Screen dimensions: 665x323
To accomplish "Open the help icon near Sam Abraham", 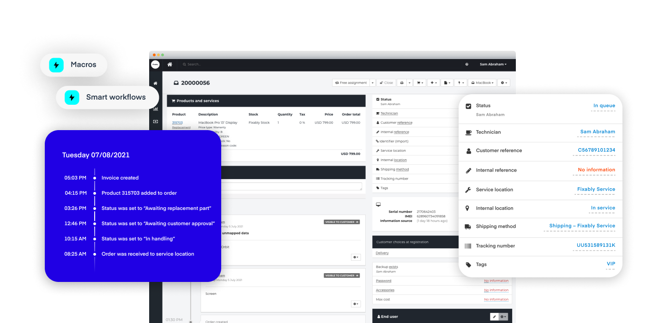I will [x=466, y=65].
